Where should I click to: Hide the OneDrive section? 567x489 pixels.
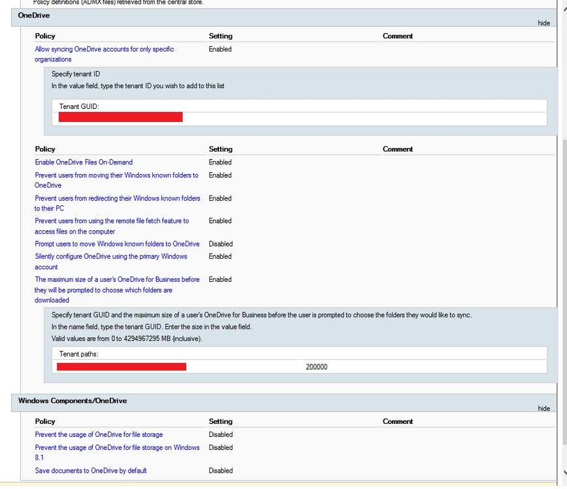click(543, 23)
